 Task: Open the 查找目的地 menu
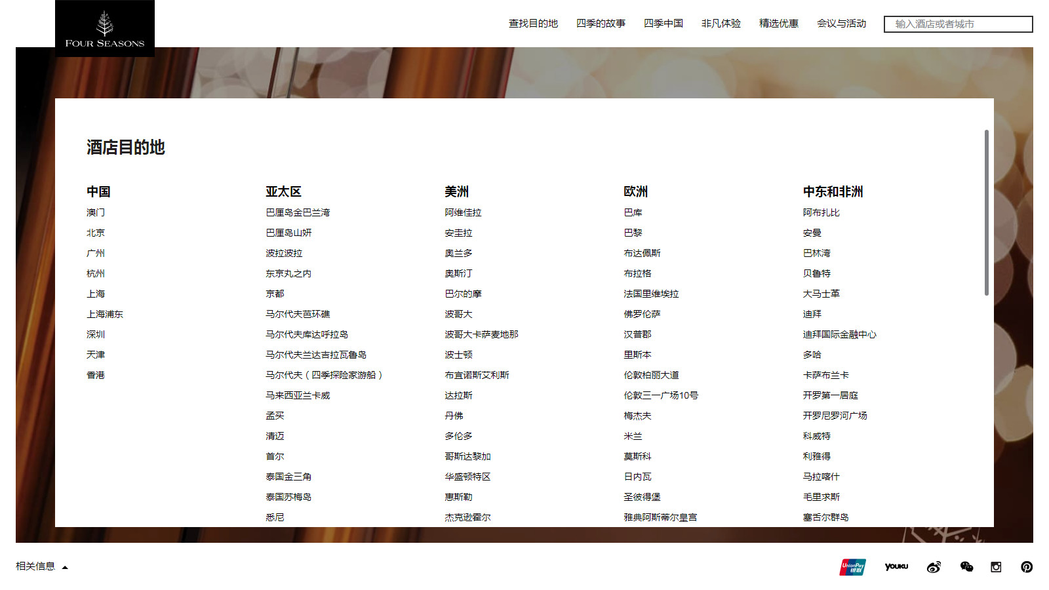533,24
